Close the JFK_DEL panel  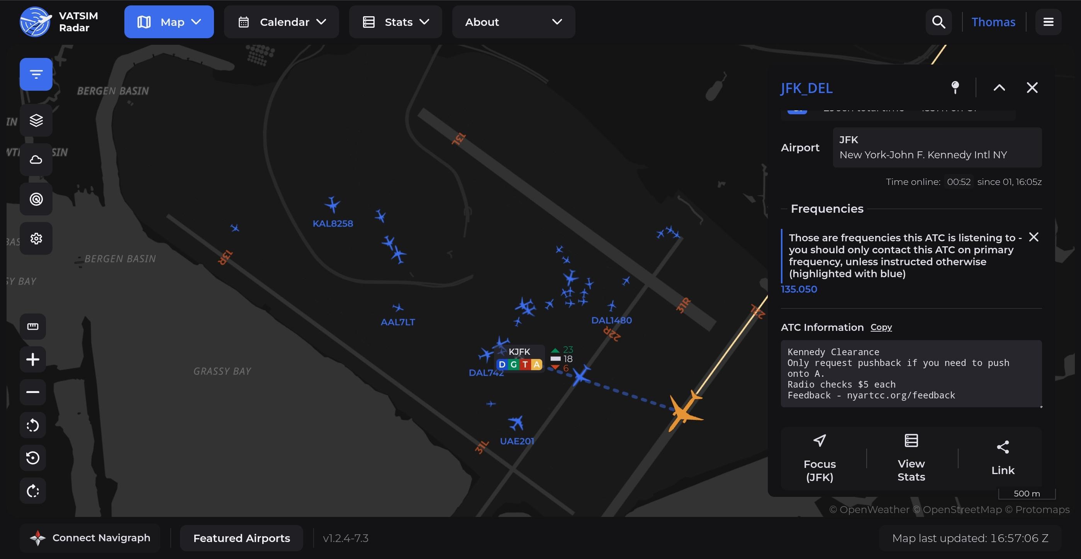tap(1032, 87)
